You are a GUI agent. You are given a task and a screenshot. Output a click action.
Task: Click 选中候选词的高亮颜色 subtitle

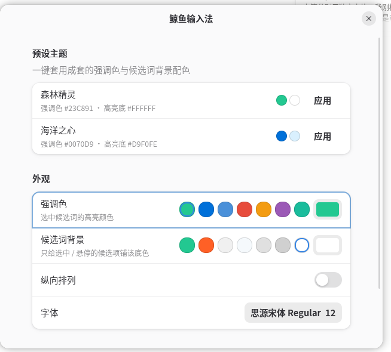77,217
